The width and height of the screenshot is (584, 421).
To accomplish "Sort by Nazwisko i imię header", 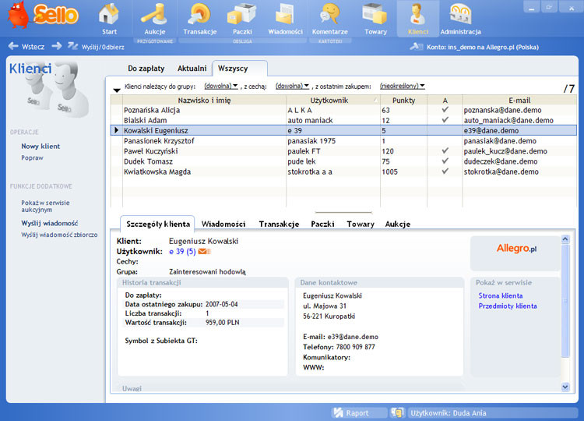I will coord(204,101).
